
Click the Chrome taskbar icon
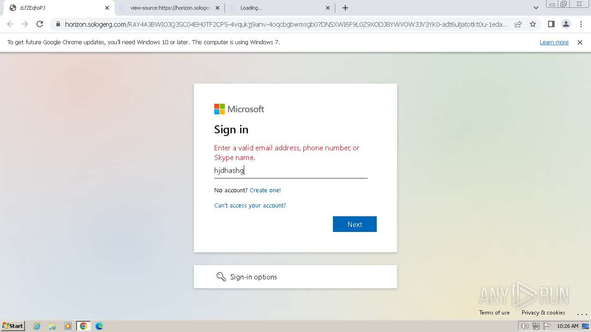[83, 326]
